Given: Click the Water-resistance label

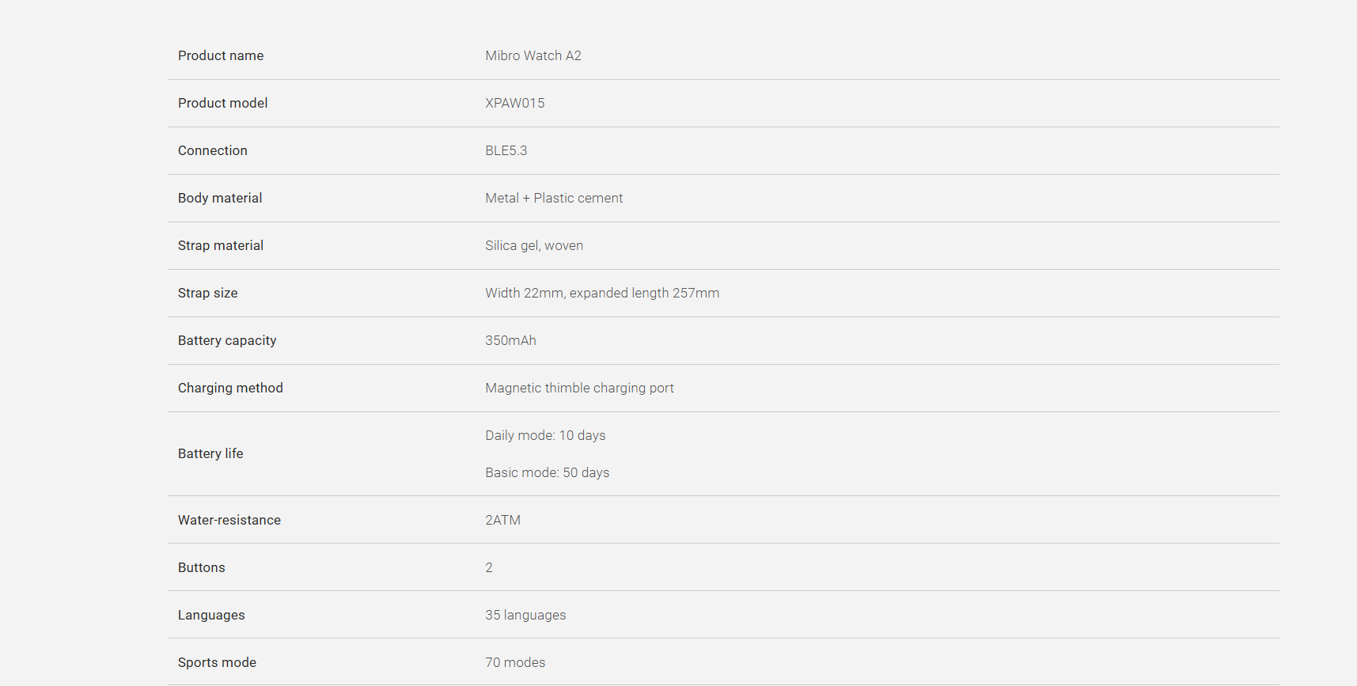Looking at the screenshot, I should click(x=229, y=520).
